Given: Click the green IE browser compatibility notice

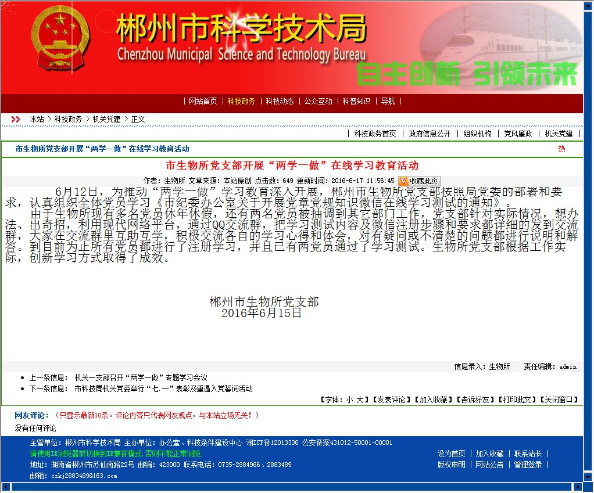Looking at the screenshot, I should tap(116, 454).
